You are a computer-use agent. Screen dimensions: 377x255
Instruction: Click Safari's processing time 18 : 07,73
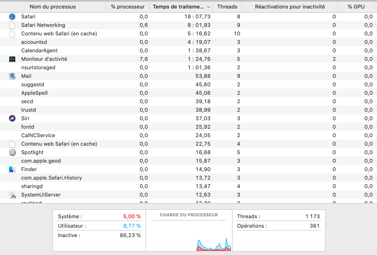coord(197,16)
